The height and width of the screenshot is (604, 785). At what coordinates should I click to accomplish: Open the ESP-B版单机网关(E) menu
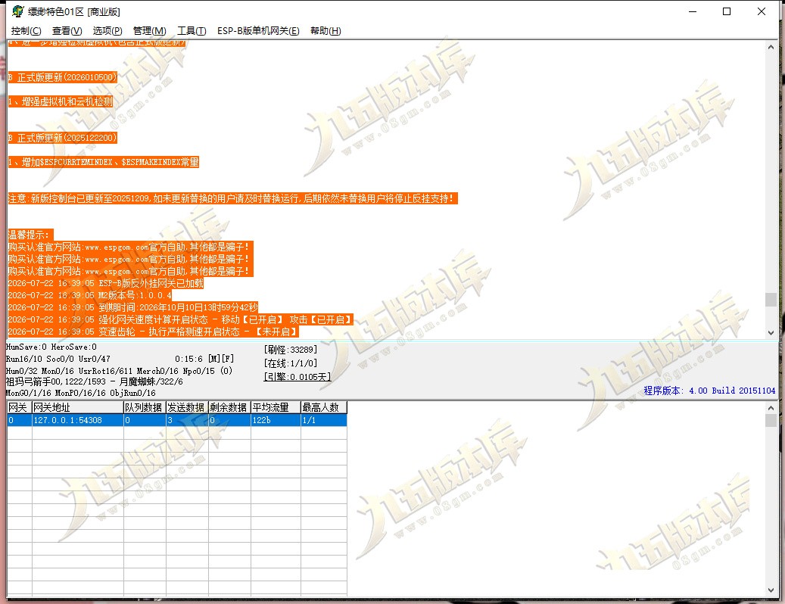click(x=258, y=31)
